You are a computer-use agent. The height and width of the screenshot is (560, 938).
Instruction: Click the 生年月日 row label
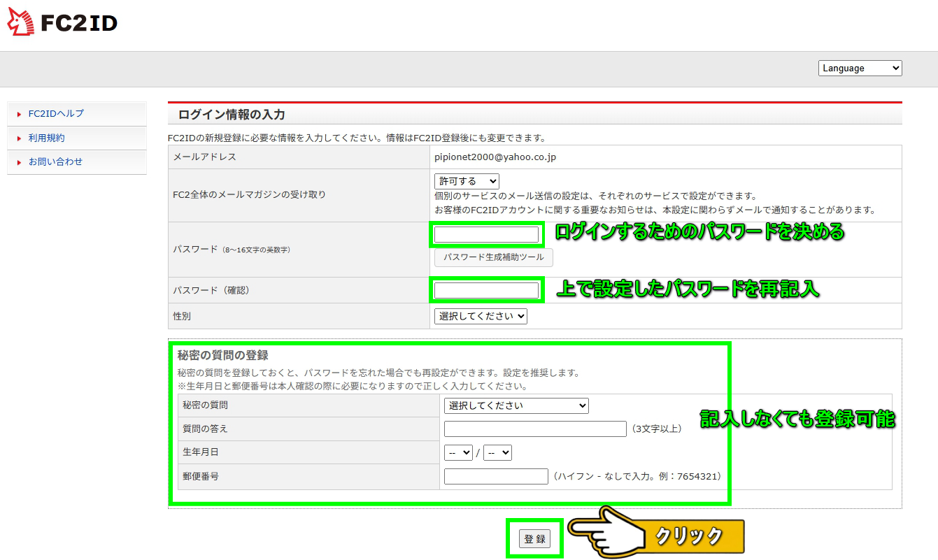201,452
